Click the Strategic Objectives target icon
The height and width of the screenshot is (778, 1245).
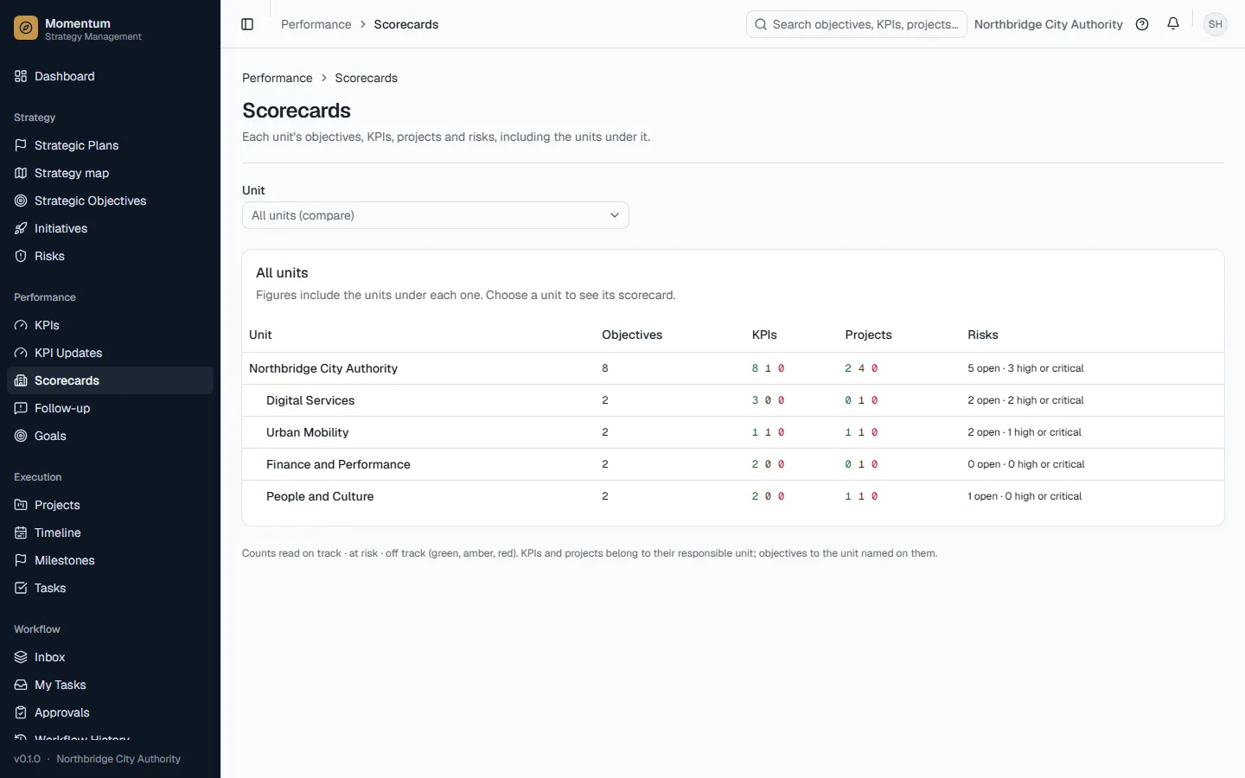21,201
